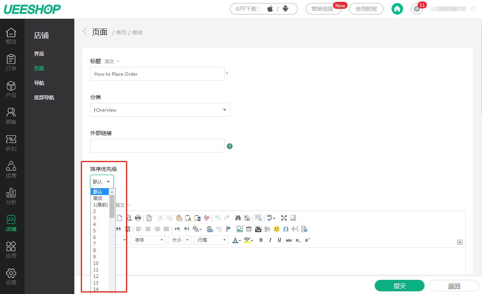Open 营销视频 button
The image size is (482, 294).
[323, 9]
